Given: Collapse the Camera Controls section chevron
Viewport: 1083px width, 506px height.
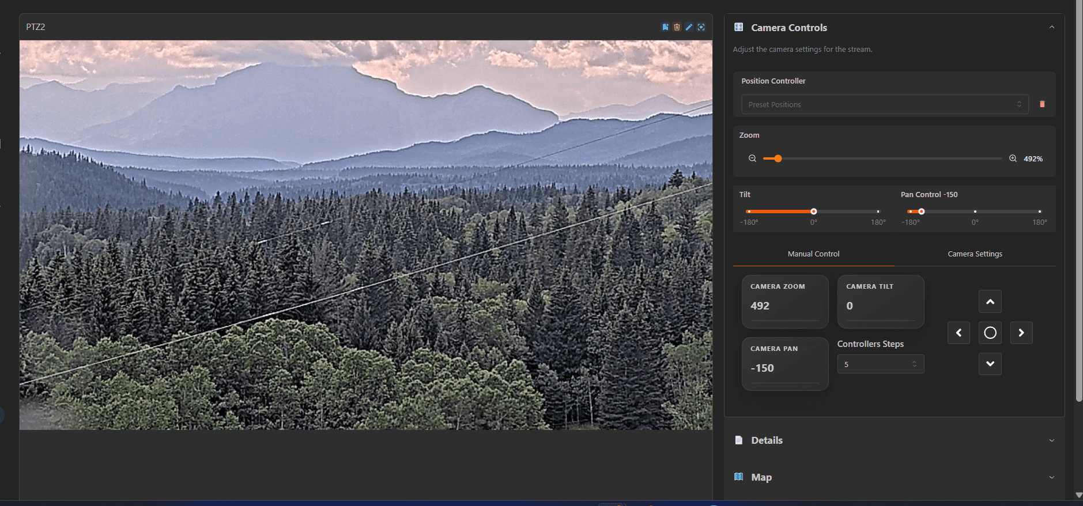Looking at the screenshot, I should [1052, 27].
